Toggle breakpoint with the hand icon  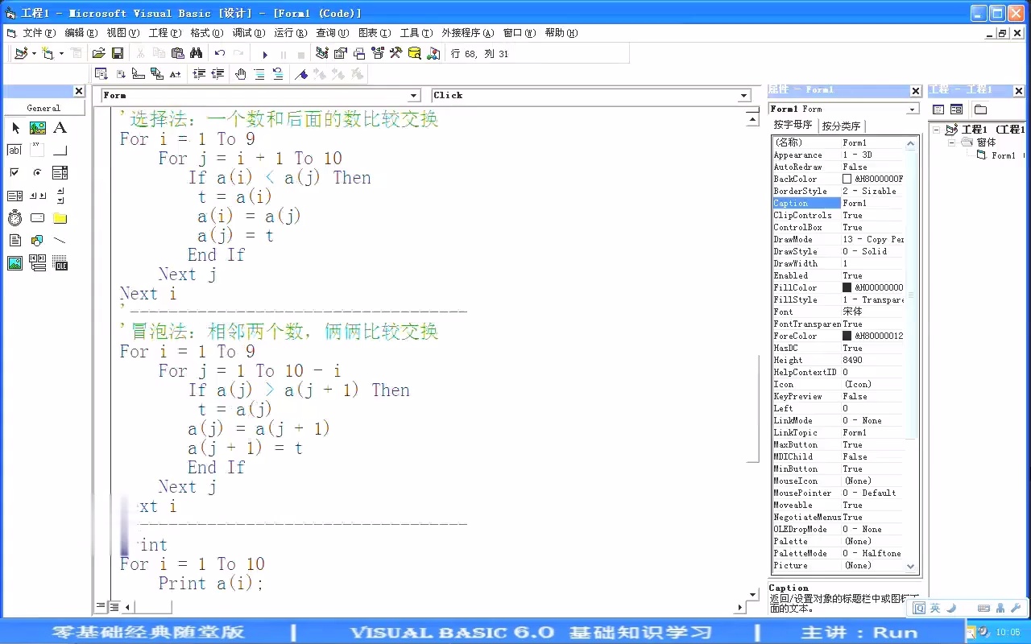pos(241,74)
